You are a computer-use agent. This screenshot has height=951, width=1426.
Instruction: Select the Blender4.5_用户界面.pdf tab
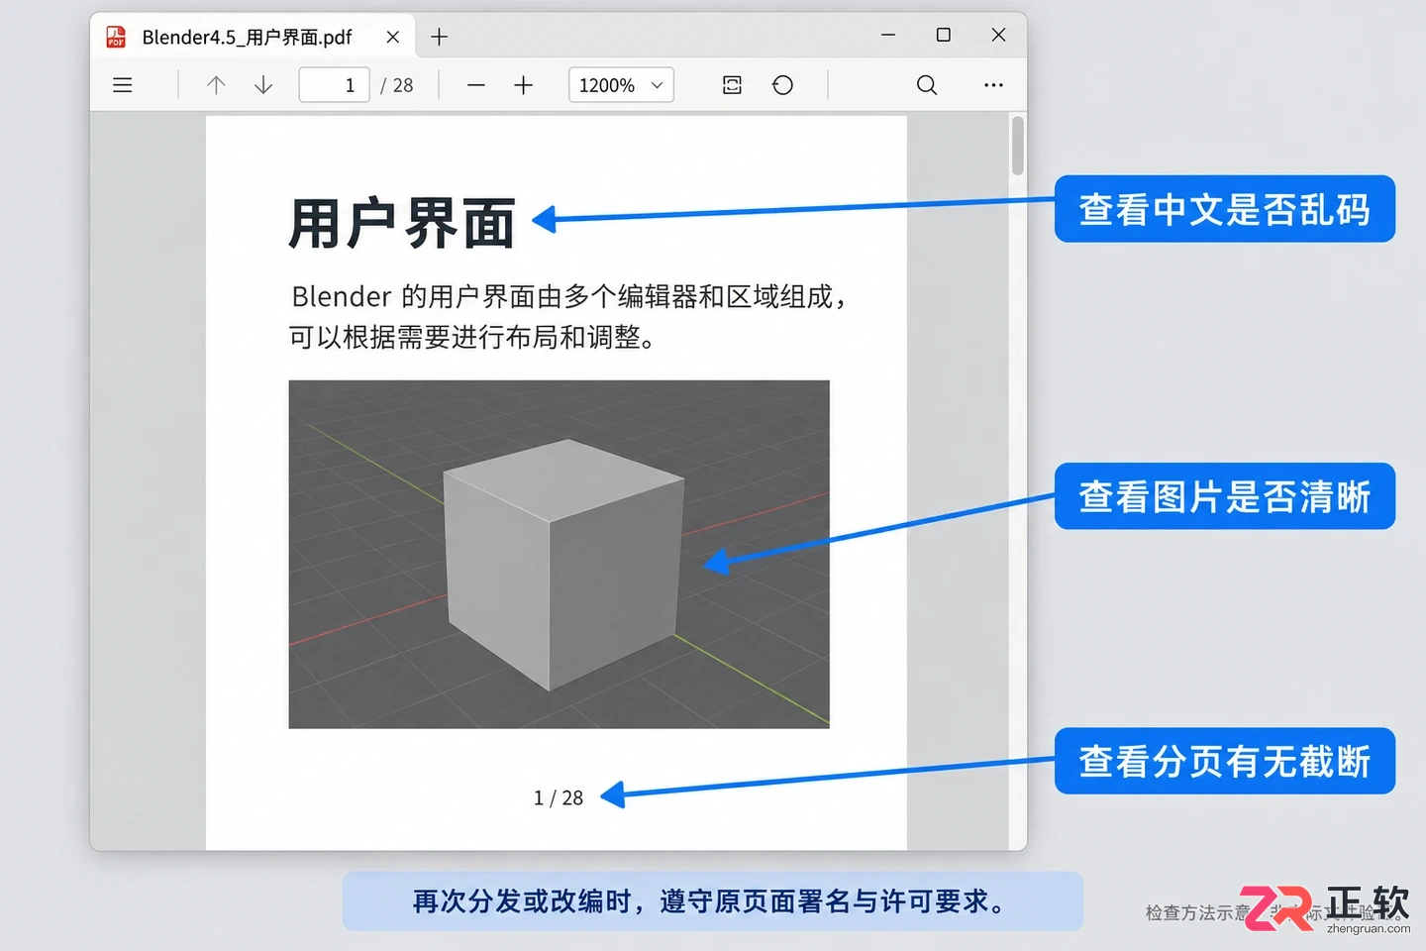pyautogui.click(x=254, y=37)
